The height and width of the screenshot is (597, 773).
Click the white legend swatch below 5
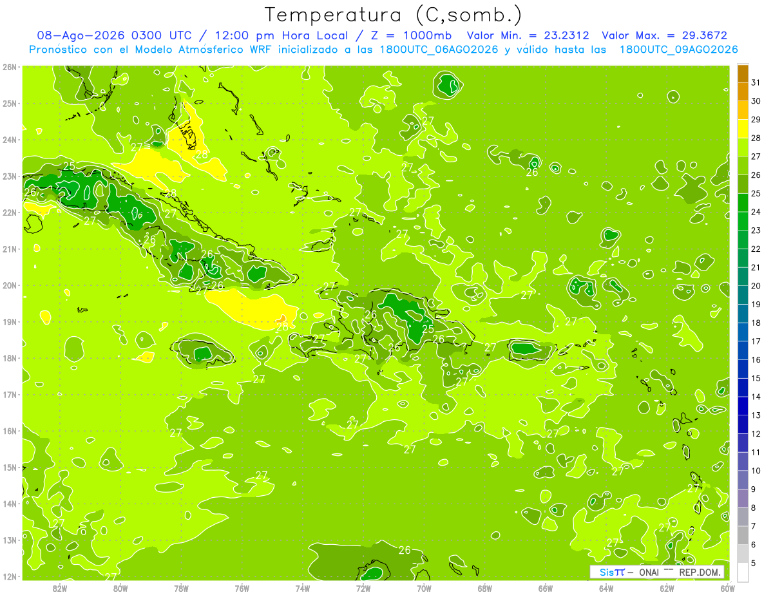(743, 572)
